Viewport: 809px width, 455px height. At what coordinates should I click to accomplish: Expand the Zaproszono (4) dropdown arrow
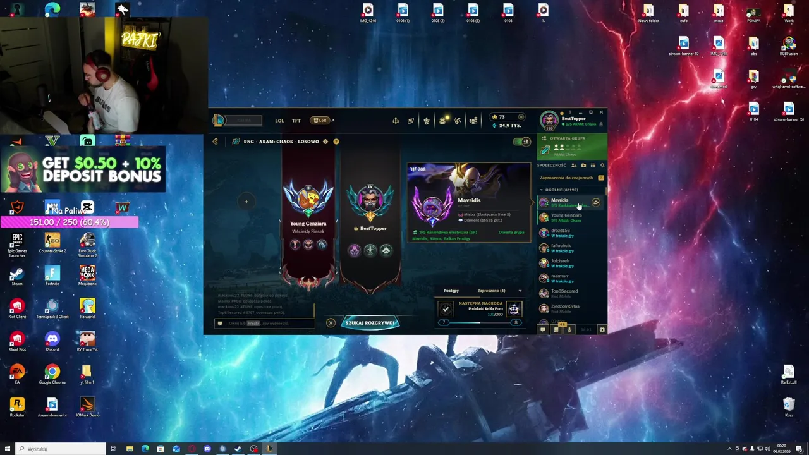[x=520, y=291]
